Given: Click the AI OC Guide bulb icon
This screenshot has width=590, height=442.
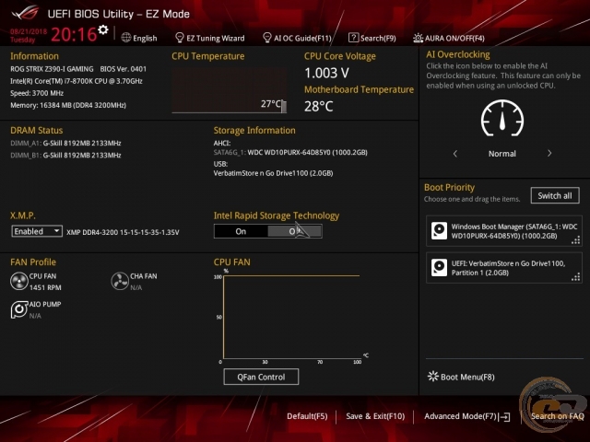Looking at the screenshot, I should click(266, 38).
